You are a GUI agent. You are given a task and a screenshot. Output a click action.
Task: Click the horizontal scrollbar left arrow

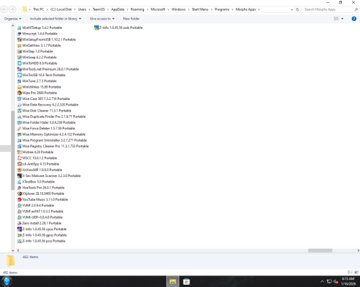[18, 250]
